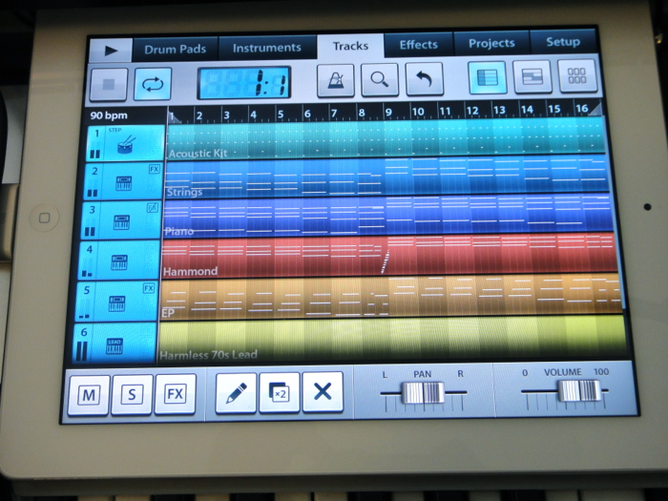The height and width of the screenshot is (501, 668).
Task: Select the Strings clip lane
Action: coord(386,177)
